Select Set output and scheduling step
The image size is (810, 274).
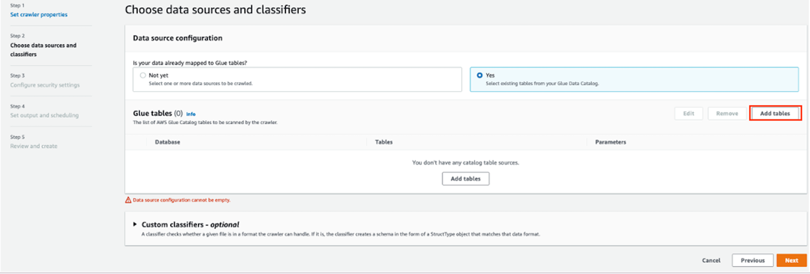[44, 115]
